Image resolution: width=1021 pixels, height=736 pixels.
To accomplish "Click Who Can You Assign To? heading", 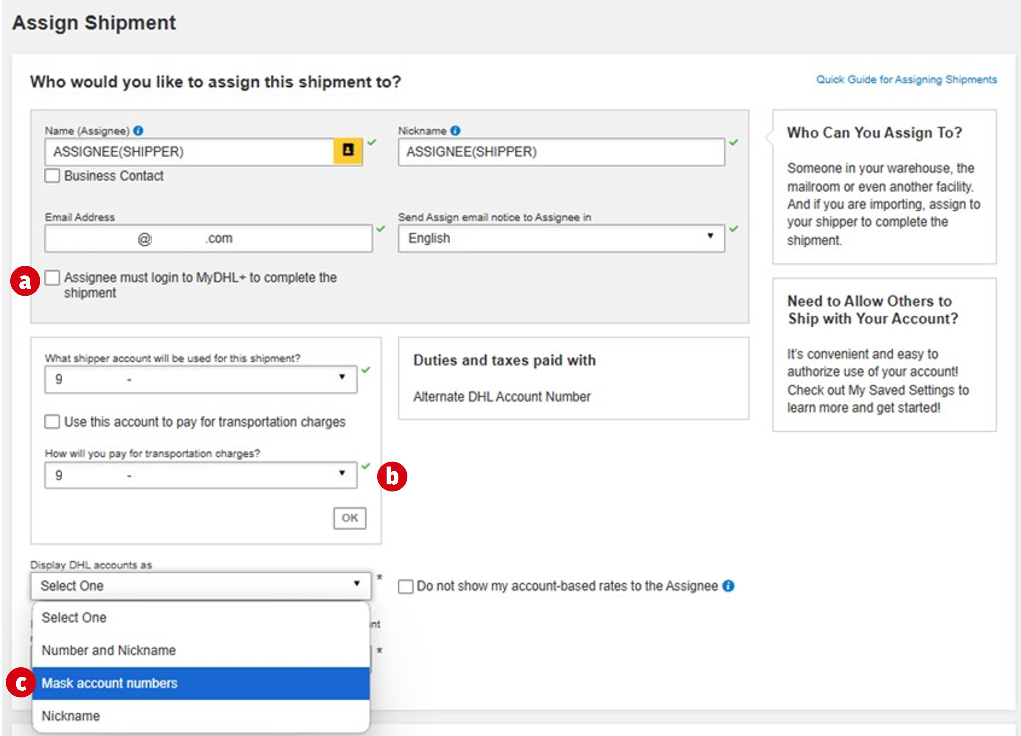I will coord(874,133).
